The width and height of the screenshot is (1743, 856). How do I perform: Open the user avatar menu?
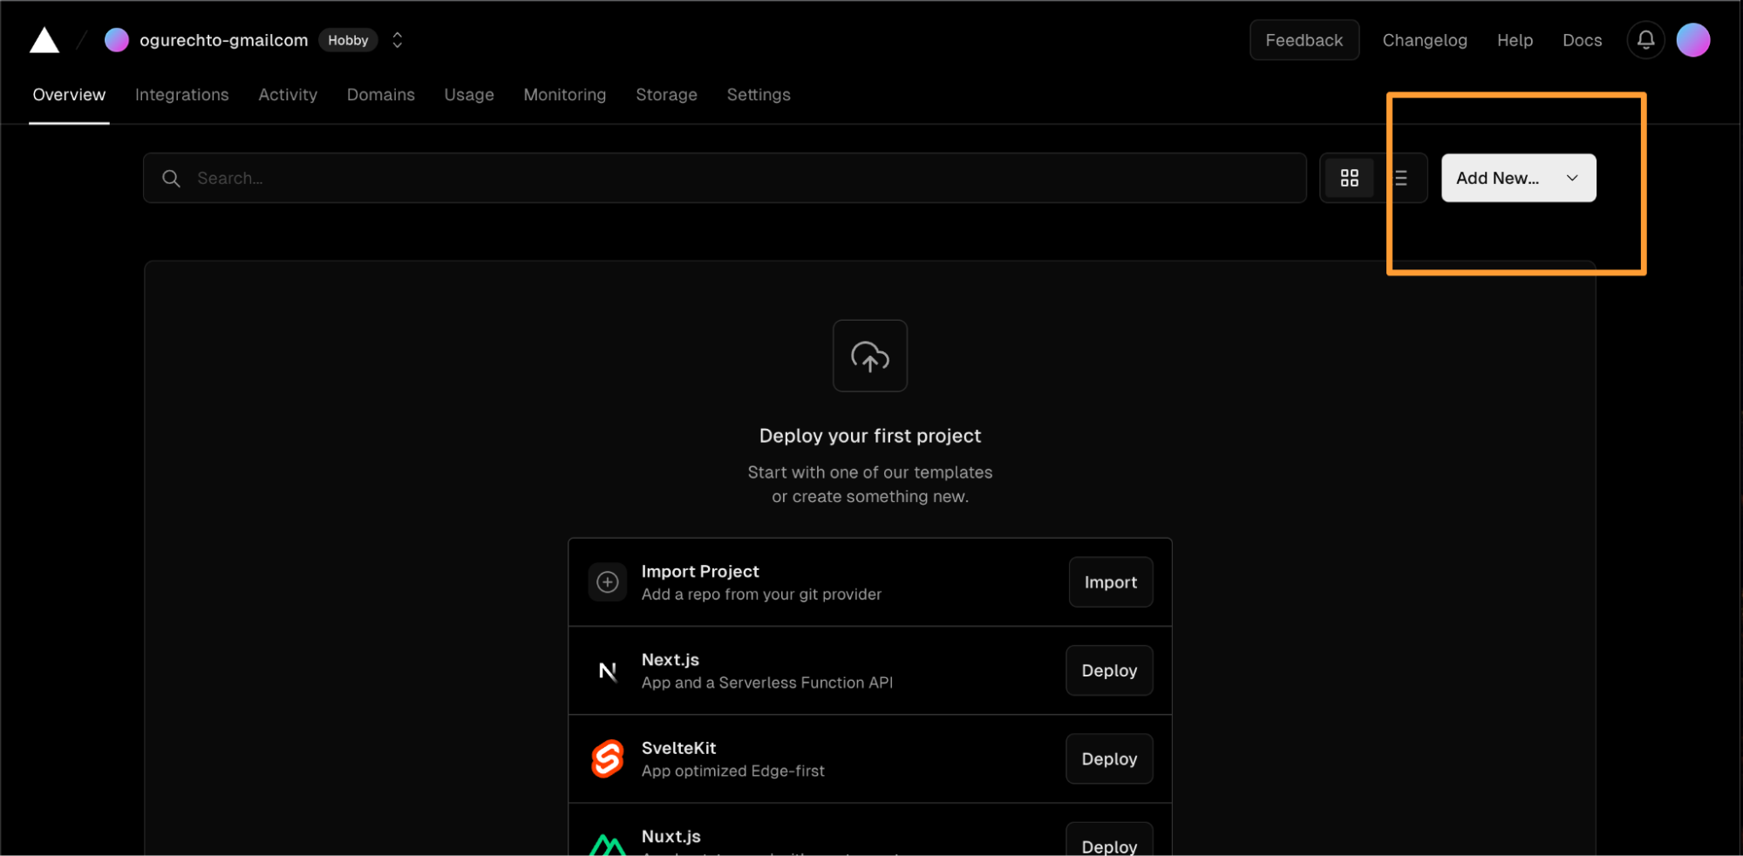click(1692, 40)
